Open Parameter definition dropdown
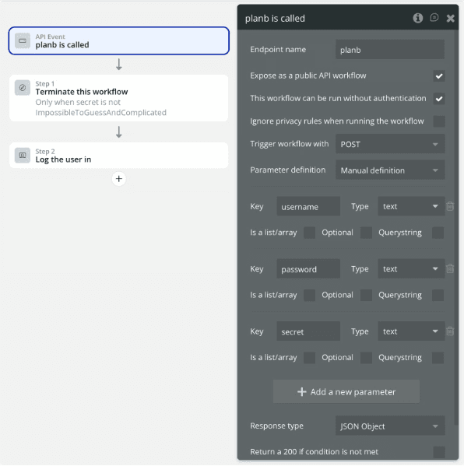 pyautogui.click(x=390, y=170)
